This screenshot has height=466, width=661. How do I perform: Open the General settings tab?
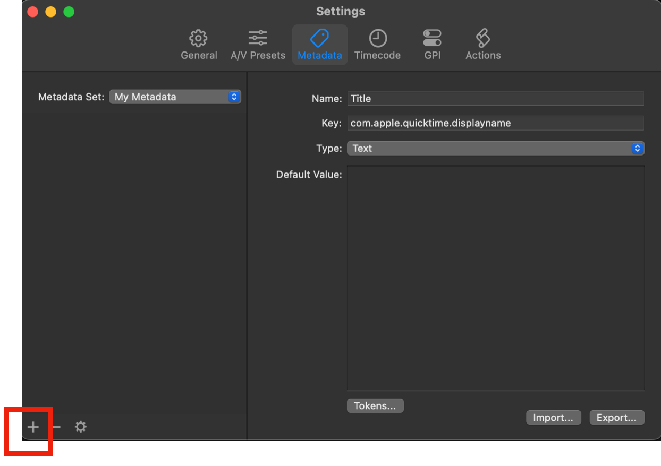pos(199,45)
